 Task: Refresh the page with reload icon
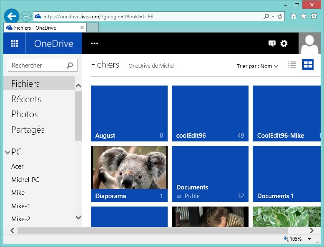(280, 17)
